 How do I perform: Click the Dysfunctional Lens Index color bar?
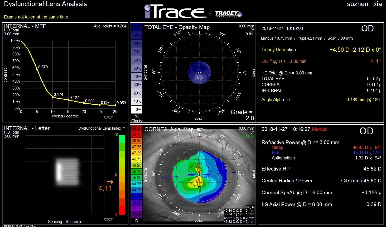[122, 175]
